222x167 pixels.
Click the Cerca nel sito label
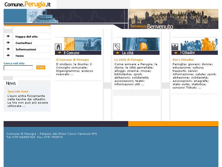pyautogui.click(x=14, y=63)
